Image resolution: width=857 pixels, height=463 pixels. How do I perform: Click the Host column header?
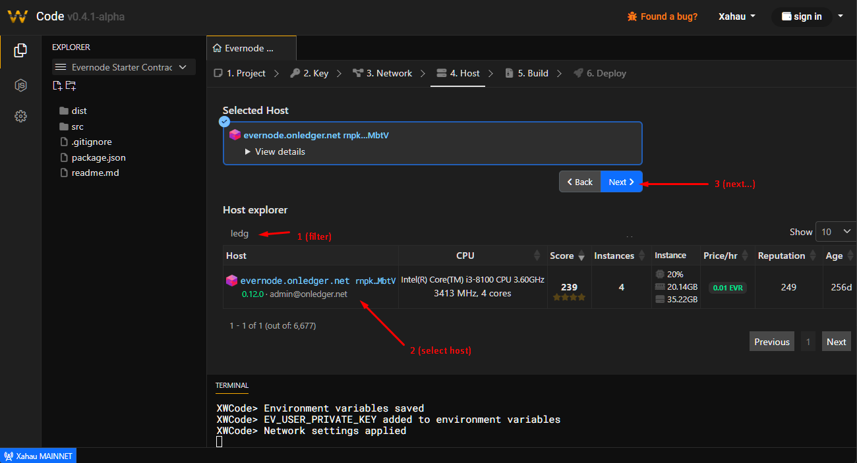click(310, 256)
